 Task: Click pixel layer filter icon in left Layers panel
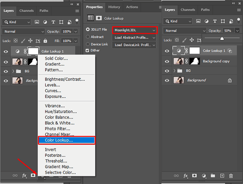[37, 22]
